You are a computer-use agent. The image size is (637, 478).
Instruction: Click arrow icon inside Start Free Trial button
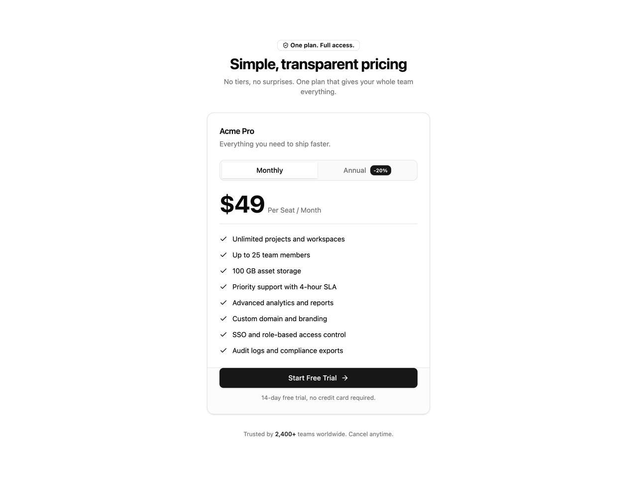[x=345, y=378]
